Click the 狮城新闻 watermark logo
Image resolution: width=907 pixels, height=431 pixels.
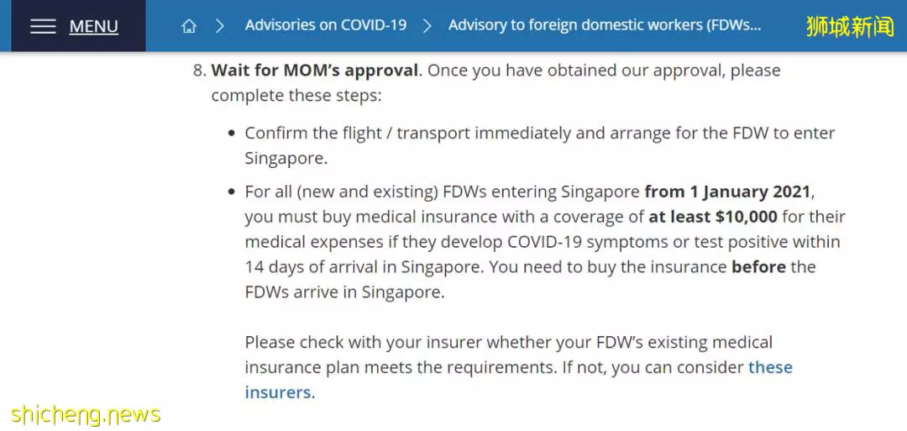click(850, 27)
